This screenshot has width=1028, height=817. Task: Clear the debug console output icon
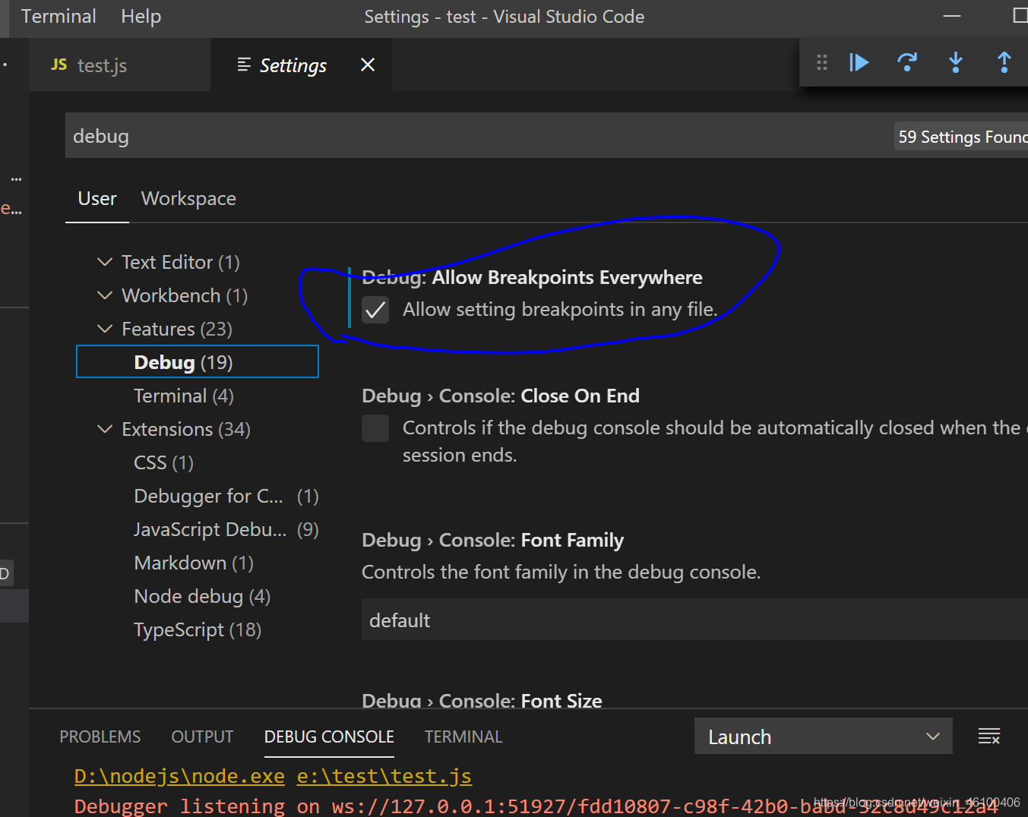click(988, 736)
